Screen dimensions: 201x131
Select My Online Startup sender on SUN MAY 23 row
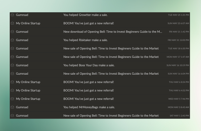(28, 23)
